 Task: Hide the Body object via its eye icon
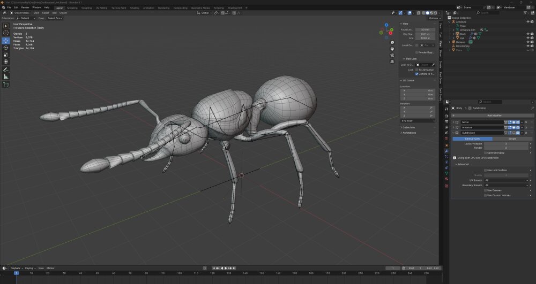(x=528, y=34)
